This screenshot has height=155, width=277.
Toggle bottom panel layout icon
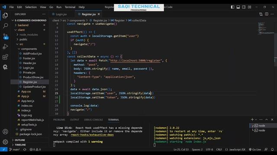pyautogui.click(x=238, y=7)
